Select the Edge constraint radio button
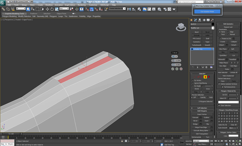The width and height of the screenshot is (242, 146). click(x=228, y=32)
